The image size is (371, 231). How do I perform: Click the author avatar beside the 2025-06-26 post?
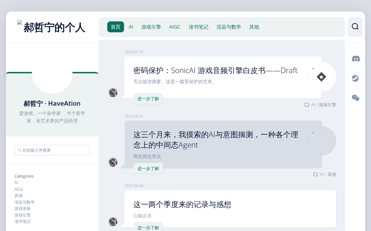pos(113,222)
